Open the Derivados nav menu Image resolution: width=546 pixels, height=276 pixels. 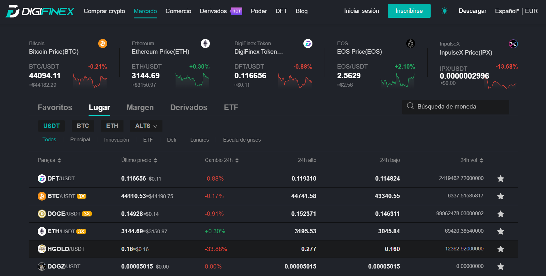[x=213, y=11]
